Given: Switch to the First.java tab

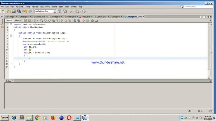Looking at the screenshot, I should pos(25,17).
